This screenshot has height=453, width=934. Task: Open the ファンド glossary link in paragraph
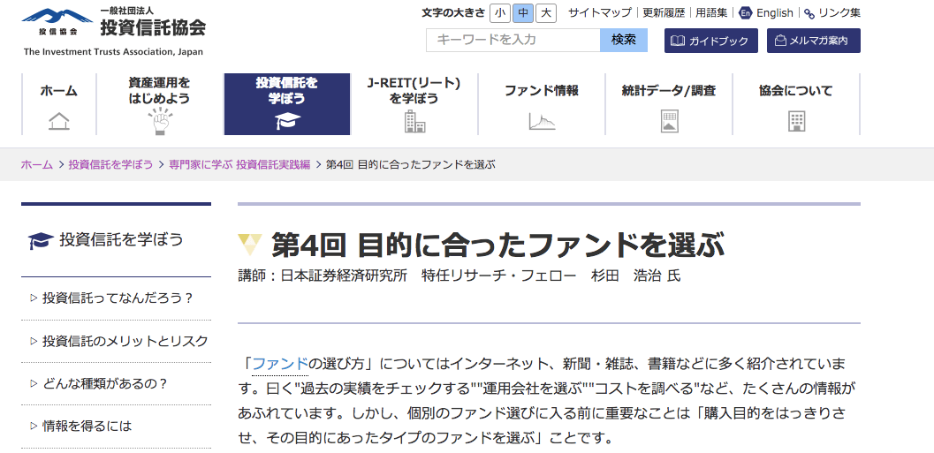(280, 364)
